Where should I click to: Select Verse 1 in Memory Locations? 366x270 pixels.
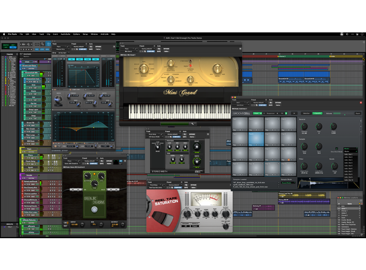pos(349,208)
